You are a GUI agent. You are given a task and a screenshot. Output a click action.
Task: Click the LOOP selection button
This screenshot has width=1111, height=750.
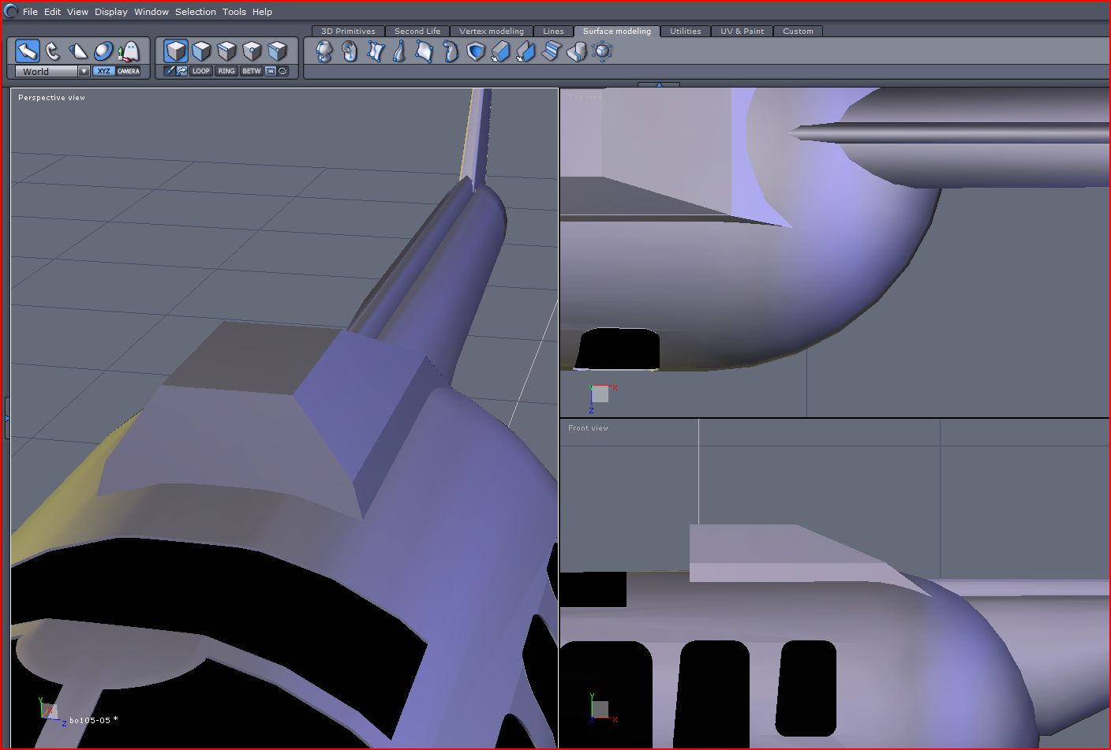(x=201, y=71)
